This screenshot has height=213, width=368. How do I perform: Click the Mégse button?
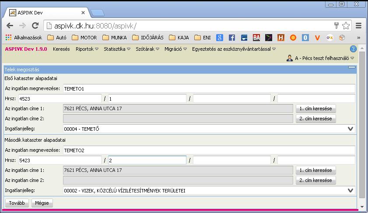coord(42,203)
